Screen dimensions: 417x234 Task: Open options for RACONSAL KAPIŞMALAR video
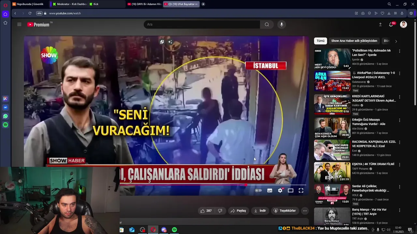(399, 142)
